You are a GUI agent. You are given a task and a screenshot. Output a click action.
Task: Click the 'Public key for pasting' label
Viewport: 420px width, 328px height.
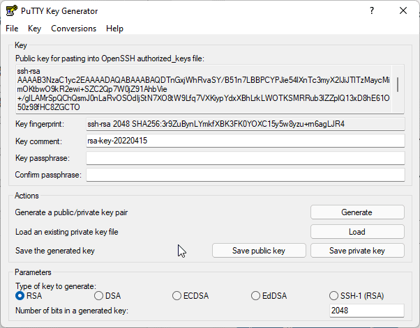tap(110, 58)
